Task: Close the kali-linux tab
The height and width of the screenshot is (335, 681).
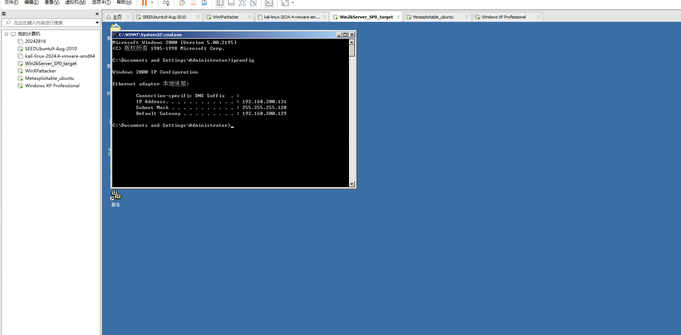Action: coord(325,17)
